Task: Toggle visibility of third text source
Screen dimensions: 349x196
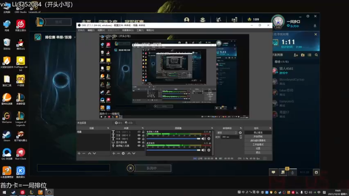Action: point(139,139)
